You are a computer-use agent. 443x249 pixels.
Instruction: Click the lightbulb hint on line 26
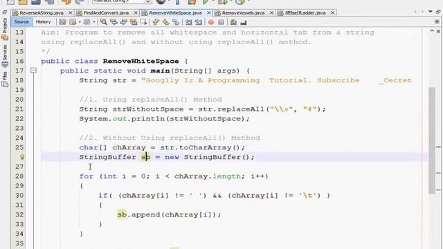coord(22,157)
